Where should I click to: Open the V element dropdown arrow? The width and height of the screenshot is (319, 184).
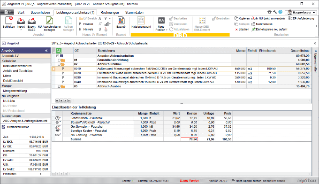click(110, 18)
